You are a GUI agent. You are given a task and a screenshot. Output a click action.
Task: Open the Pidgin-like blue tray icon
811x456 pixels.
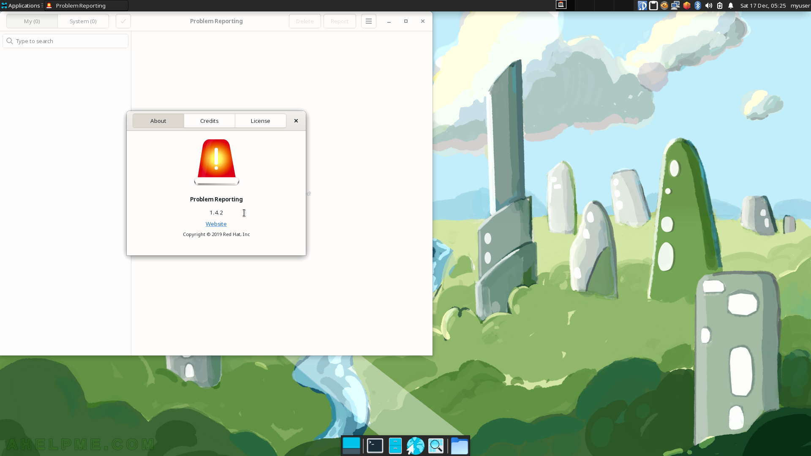click(x=642, y=5)
